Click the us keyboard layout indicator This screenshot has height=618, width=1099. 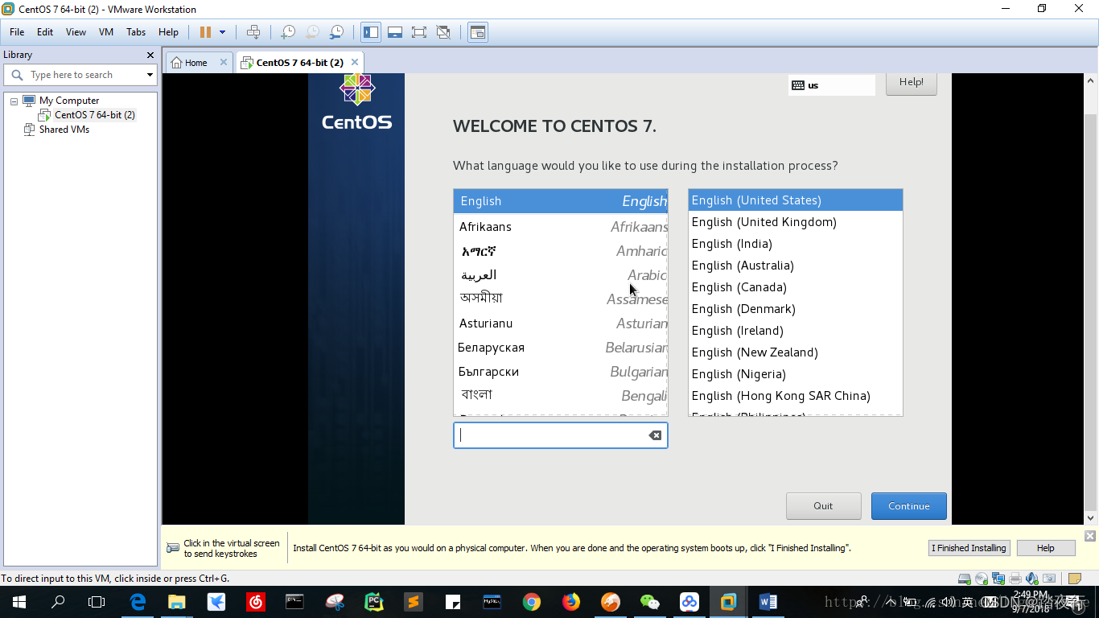click(x=831, y=85)
